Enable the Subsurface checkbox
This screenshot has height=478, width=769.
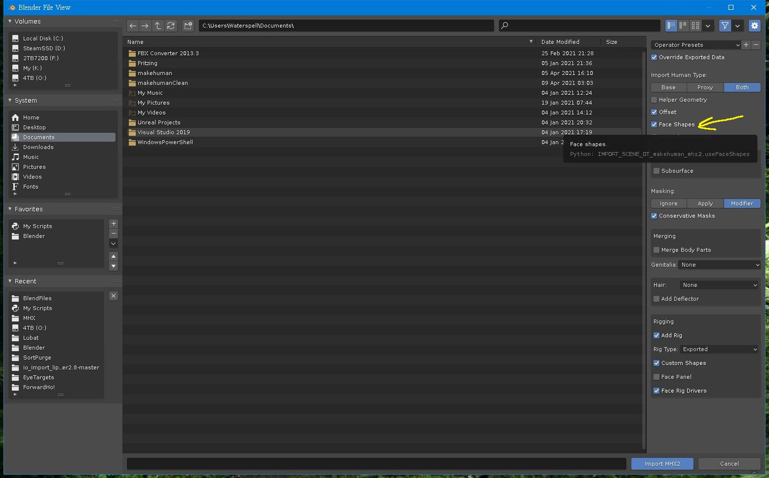[657, 171]
